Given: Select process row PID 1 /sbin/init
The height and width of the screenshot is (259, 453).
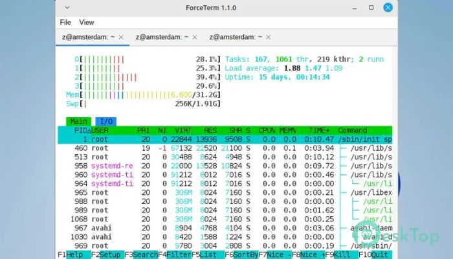Looking at the screenshot, I should (x=225, y=139).
